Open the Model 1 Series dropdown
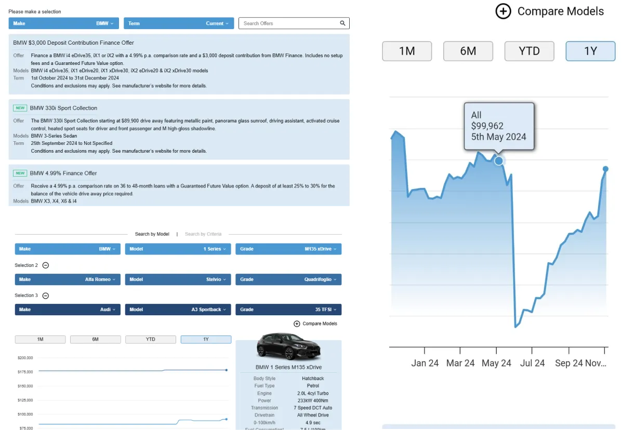The width and height of the screenshot is (622, 430). pyautogui.click(x=178, y=249)
